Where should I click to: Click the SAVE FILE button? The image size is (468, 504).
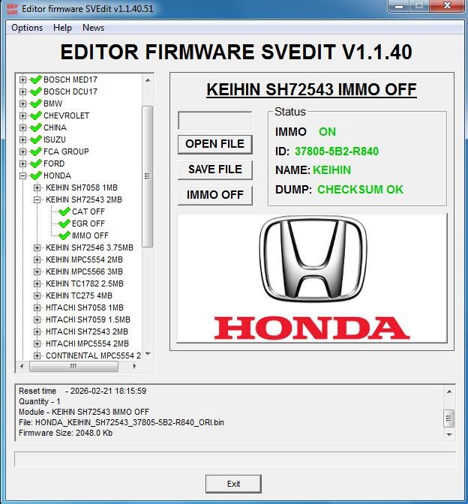tap(215, 169)
